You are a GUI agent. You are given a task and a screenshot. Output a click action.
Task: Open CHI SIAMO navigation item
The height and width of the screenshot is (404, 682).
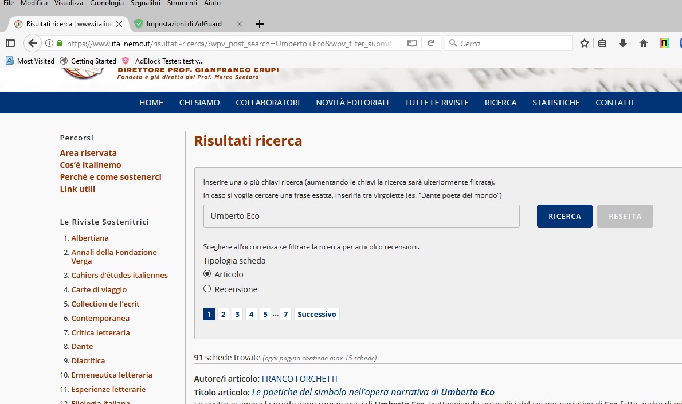[x=199, y=103]
